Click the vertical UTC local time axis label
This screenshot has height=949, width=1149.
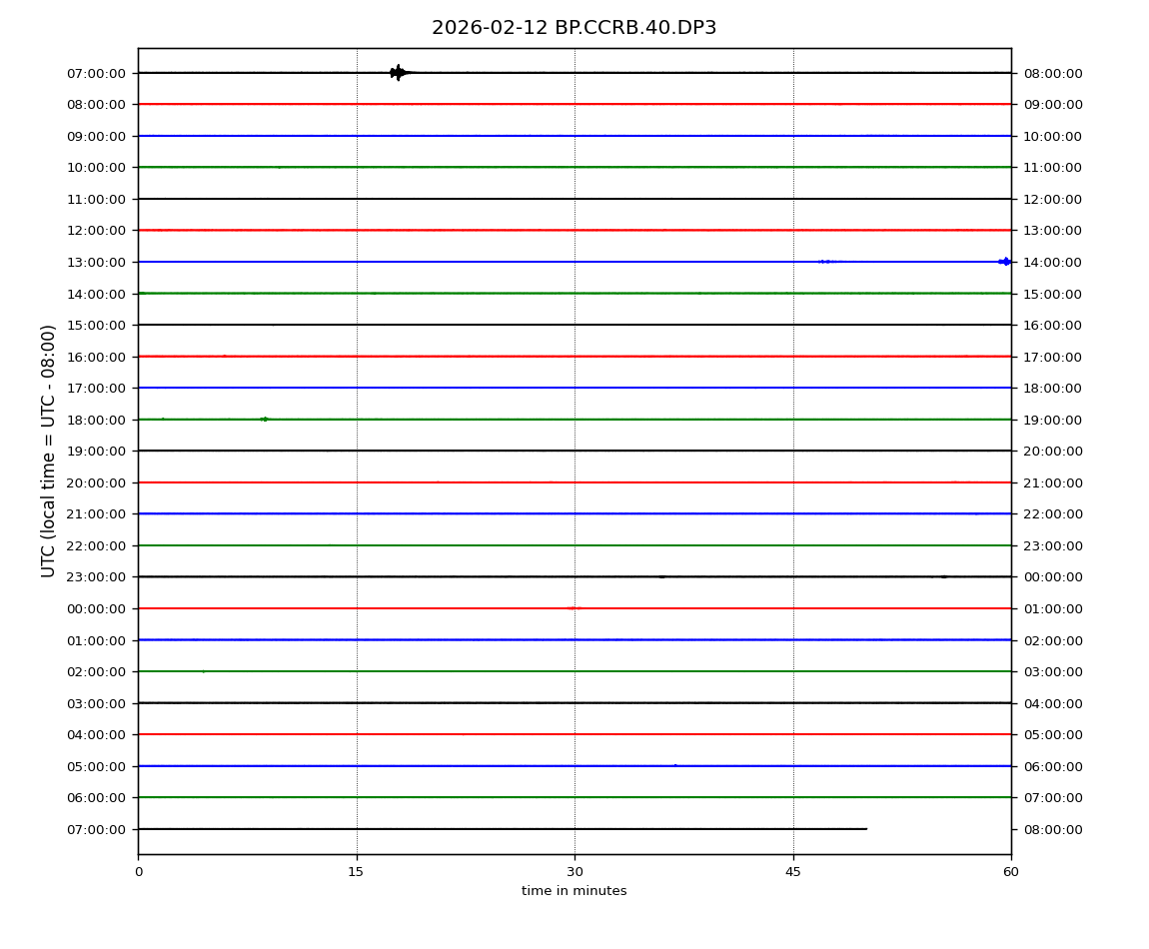[x=49, y=451]
